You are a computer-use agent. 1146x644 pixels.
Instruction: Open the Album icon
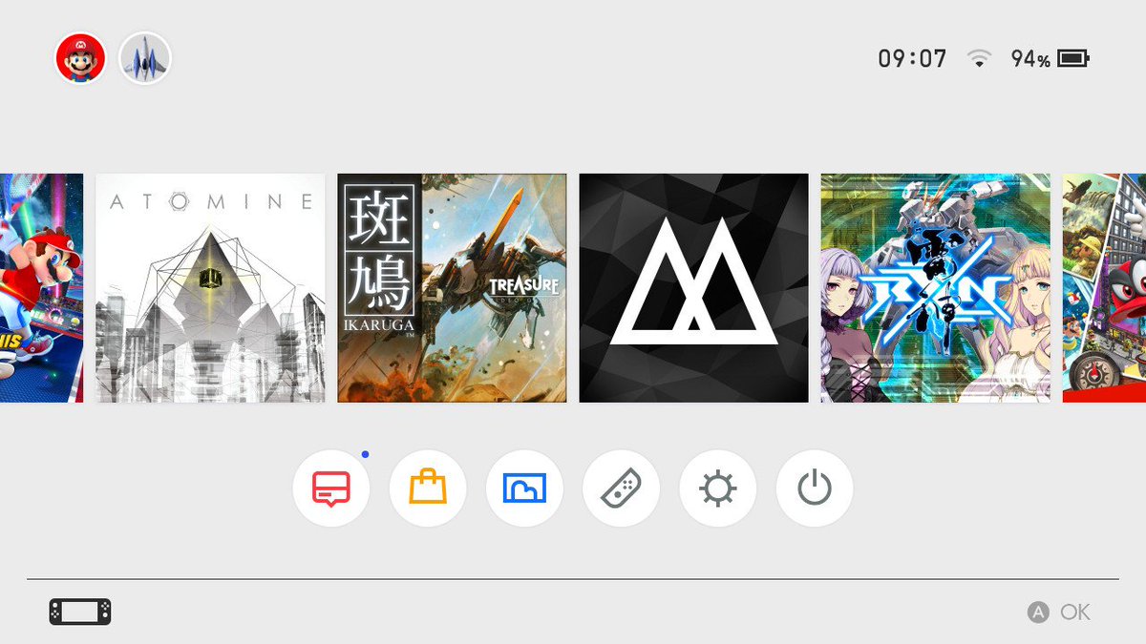[524, 488]
